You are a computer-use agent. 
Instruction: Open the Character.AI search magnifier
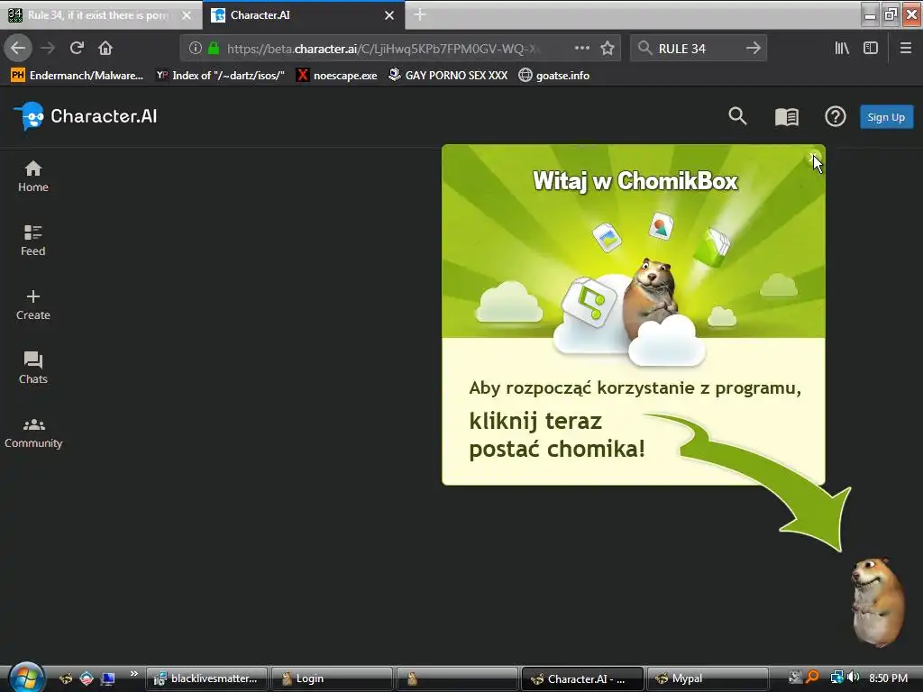point(737,116)
